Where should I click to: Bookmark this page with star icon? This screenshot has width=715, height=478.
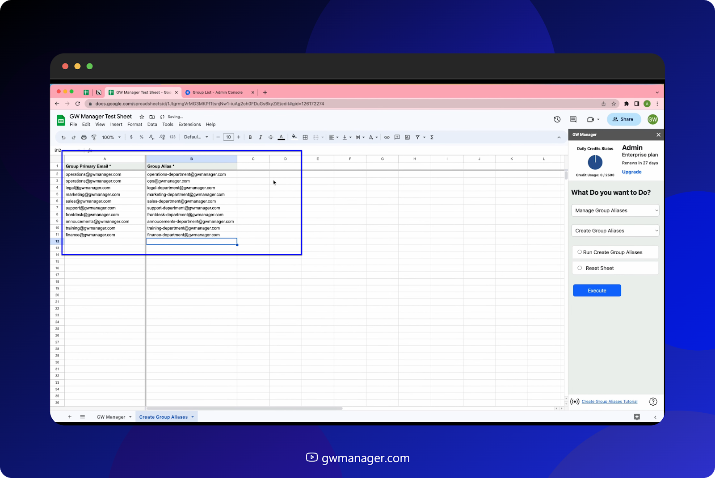[x=614, y=104]
